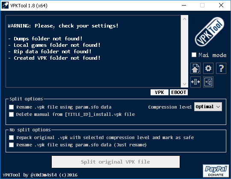Open the Compression level Optimal dropdown

[208, 106]
